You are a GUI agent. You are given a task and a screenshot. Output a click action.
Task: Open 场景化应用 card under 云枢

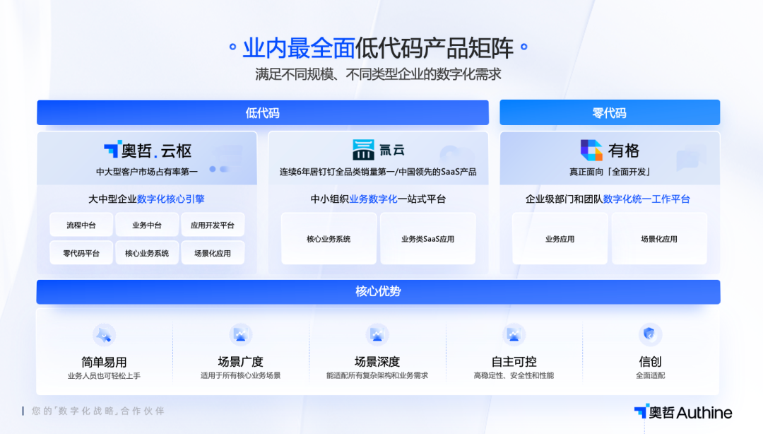(213, 253)
